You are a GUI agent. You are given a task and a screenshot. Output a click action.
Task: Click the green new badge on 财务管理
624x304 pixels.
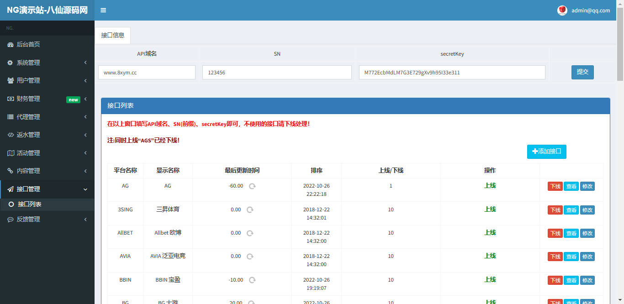click(73, 100)
